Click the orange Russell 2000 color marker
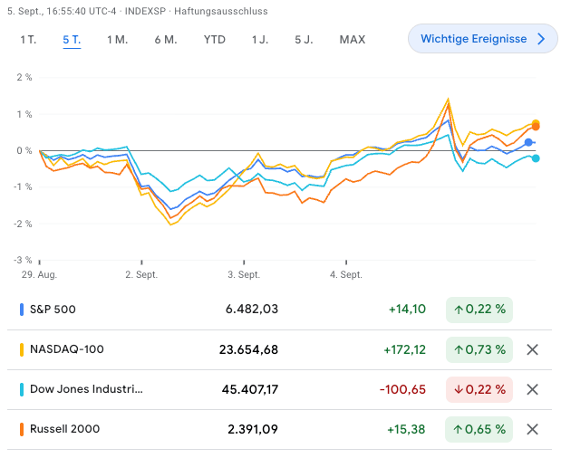Screen dimensions: 561x458 pos(22,429)
